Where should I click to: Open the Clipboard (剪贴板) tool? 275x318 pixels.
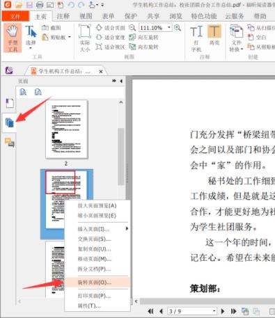point(54,37)
